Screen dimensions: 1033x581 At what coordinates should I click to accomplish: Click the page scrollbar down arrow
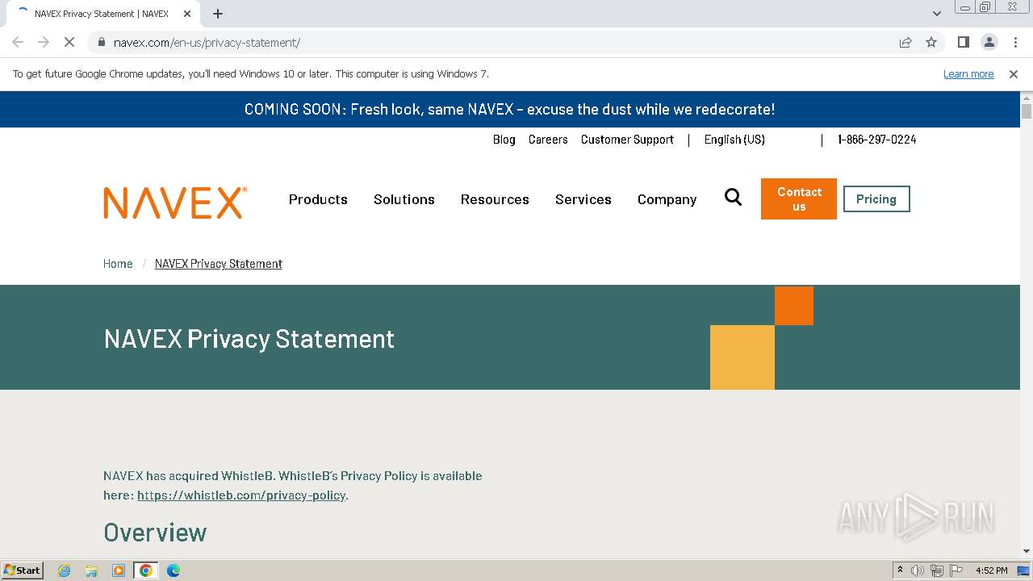point(1027,552)
